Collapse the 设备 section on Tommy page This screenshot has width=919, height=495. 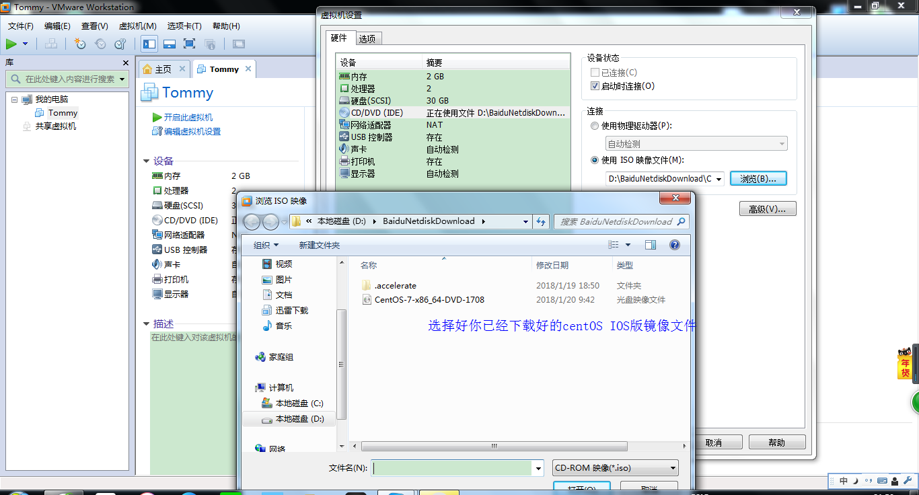click(146, 161)
